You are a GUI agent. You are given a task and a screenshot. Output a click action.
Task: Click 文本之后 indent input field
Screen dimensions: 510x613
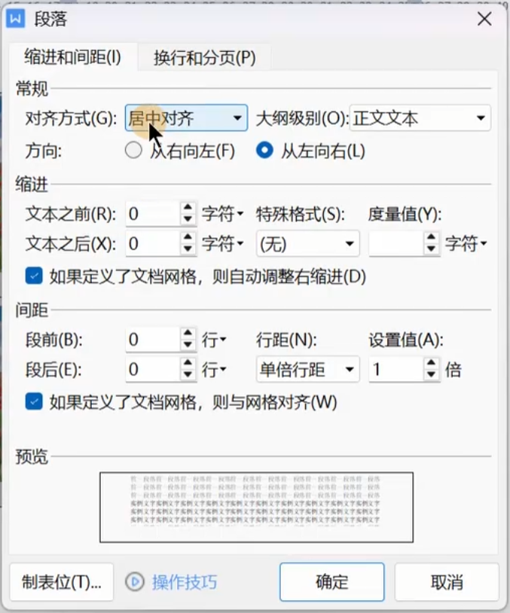coord(154,243)
